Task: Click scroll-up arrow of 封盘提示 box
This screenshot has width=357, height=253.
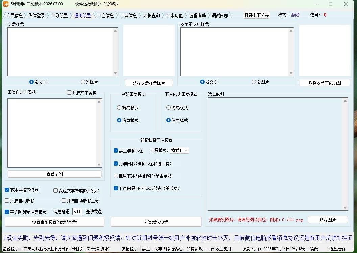Action: point(115,31)
